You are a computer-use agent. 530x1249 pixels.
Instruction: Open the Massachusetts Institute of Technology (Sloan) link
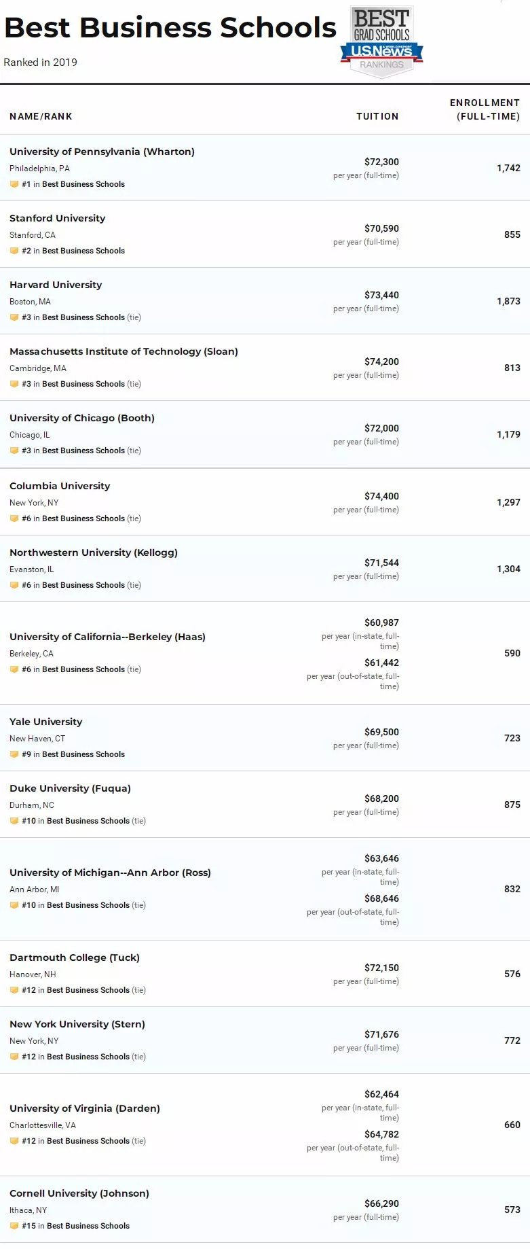(x=124, y=351)
